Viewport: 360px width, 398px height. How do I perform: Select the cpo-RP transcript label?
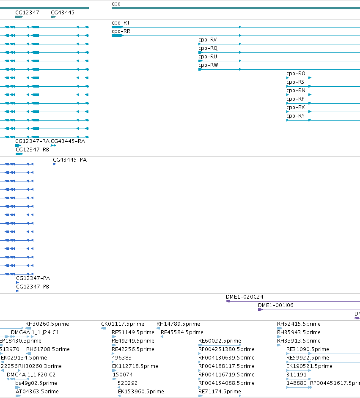[x=295, y=99]
